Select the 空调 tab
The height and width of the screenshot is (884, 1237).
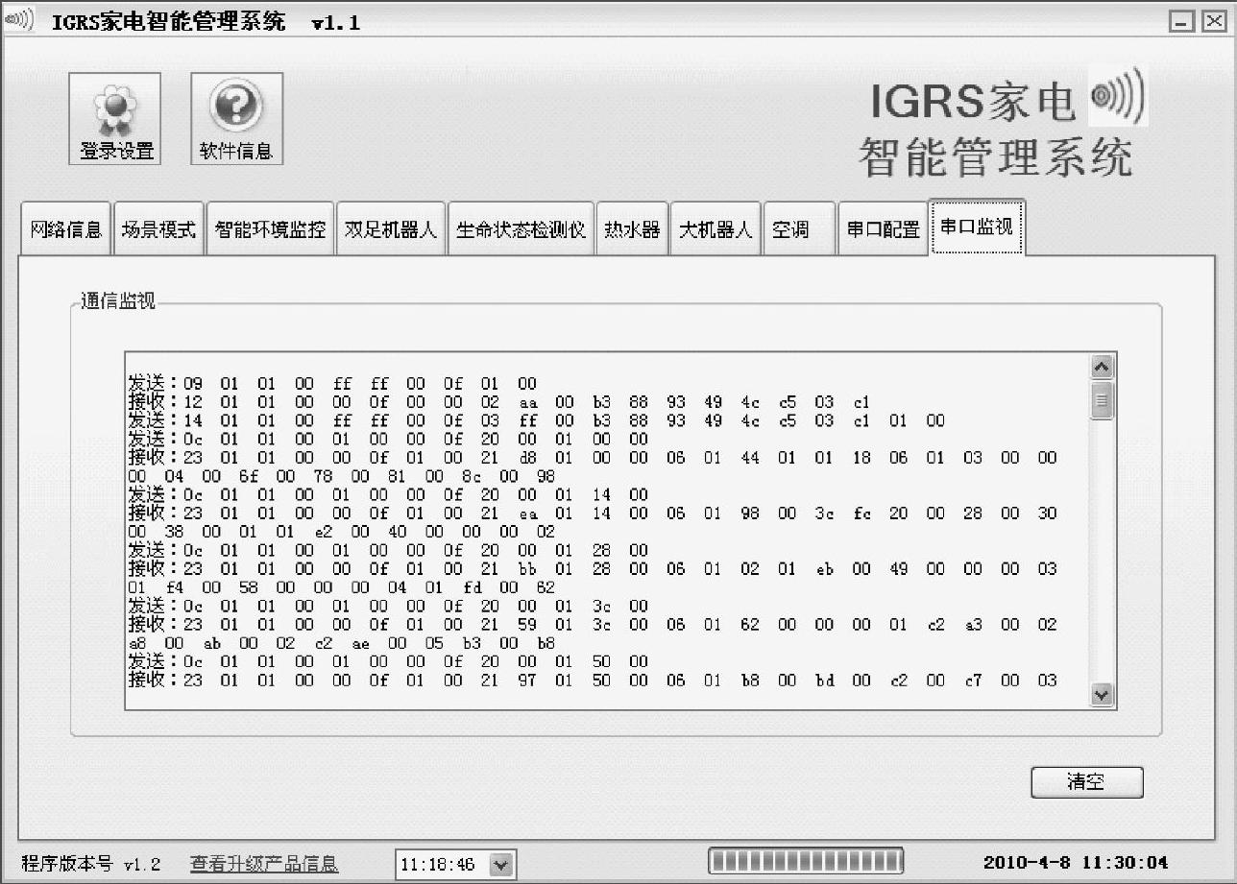(x=799, y=230)
